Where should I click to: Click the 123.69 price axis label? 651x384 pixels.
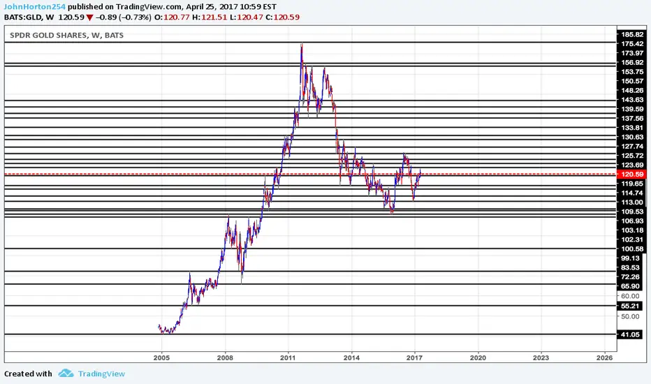632,165
